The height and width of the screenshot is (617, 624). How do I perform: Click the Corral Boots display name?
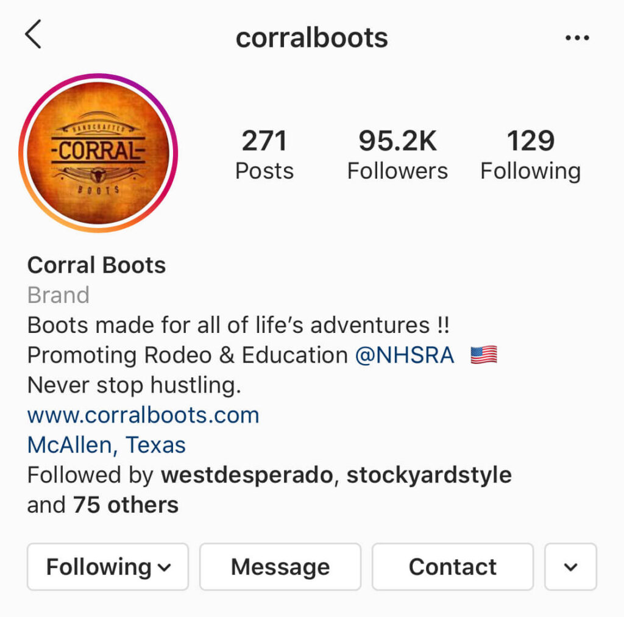tap(96, 265)
